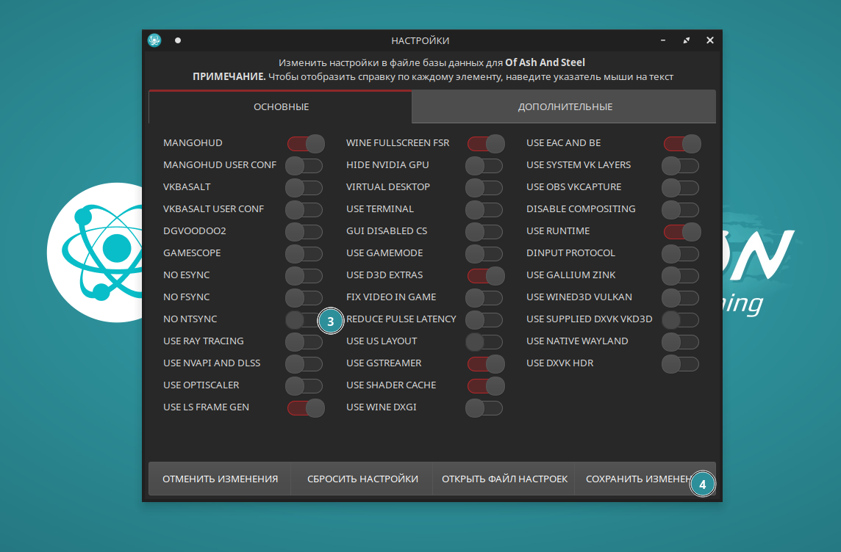This screenshot has width=841, height=552.
Task: Toggle NO FSYNC switch
Action: (304, 297)
